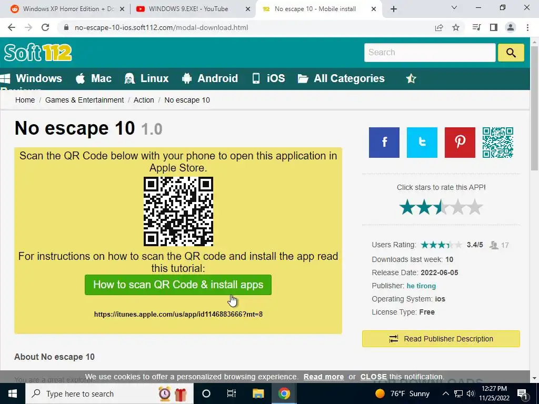The height and width of the screenshot is (404, 539).
Task: Click the yellow search magnifier button
Action: pos(511,53)
